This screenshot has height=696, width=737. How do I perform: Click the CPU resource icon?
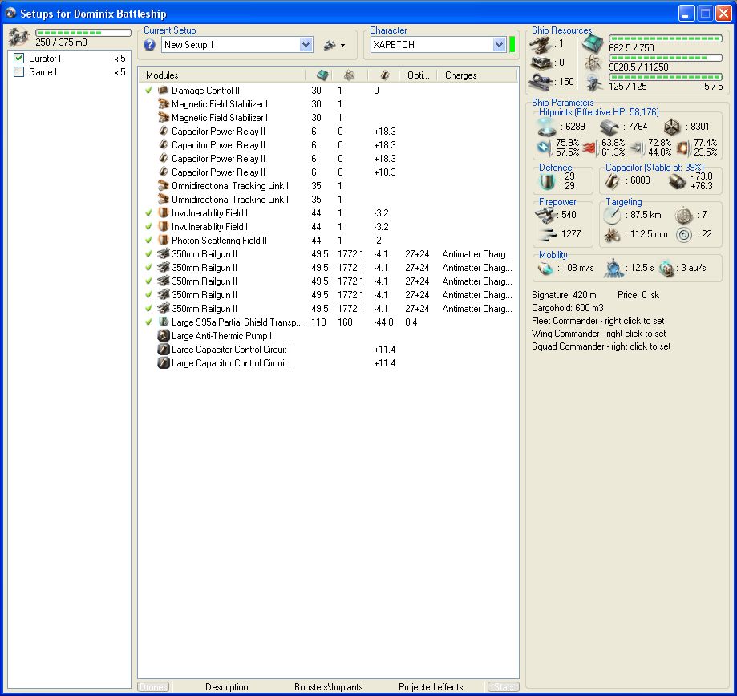(593, 44)
